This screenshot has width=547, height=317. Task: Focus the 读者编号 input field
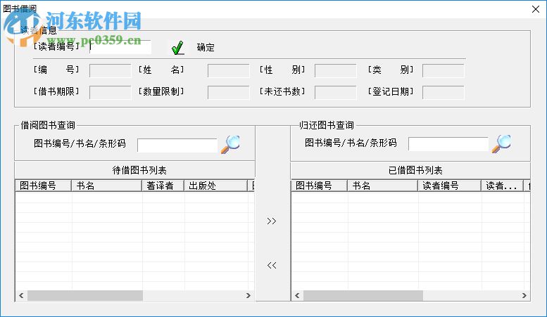pos(120,47)
